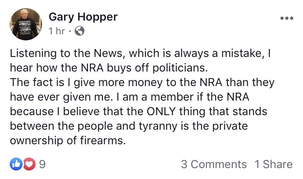Click the globe public privacy icon

pos(80,31)
